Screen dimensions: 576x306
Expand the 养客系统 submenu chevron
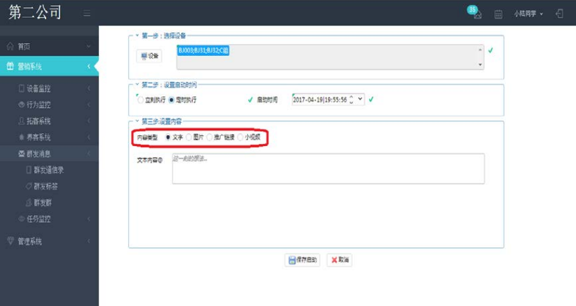[89, 137]
